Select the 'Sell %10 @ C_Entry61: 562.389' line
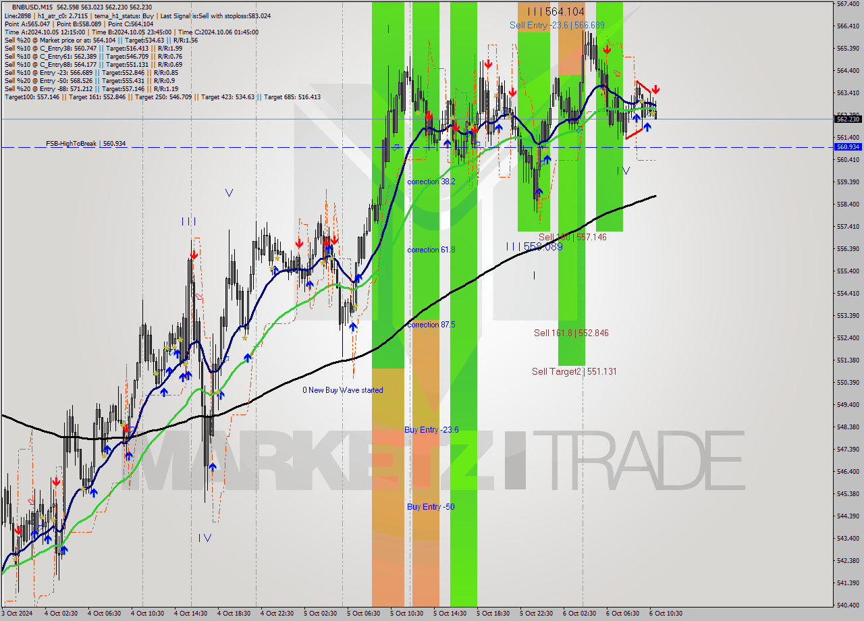Image resolution: width=864 pixels, height=621 pixels. click(93, 56)
